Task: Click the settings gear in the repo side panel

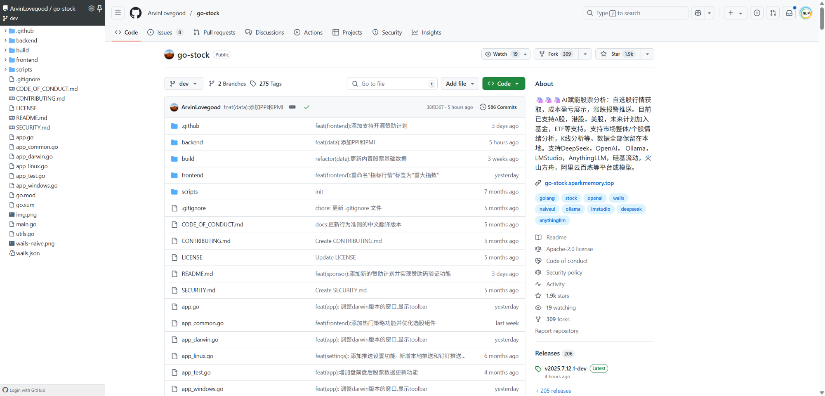Action: coord(92,8)
